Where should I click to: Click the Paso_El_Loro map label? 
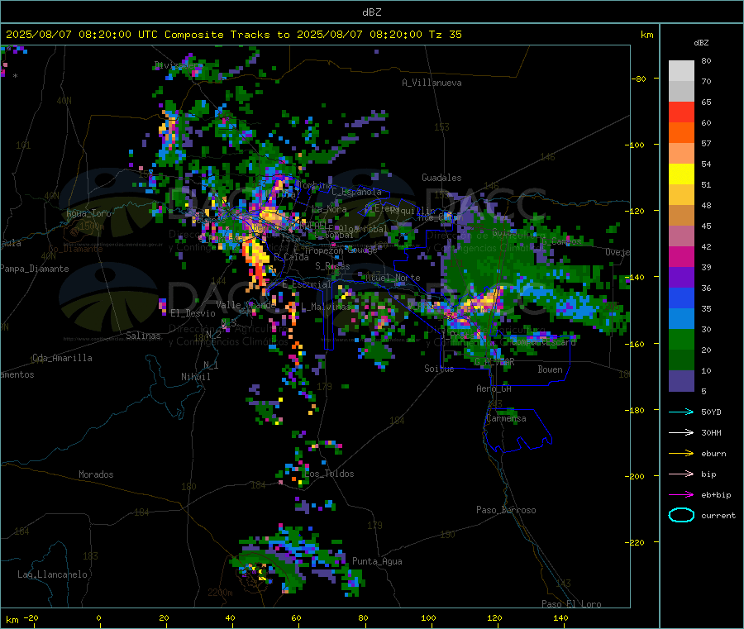pyautogui.click(x=572, y=604)
